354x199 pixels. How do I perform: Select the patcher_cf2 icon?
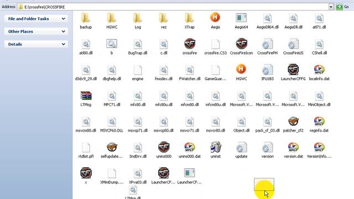[x=293, y=122]
